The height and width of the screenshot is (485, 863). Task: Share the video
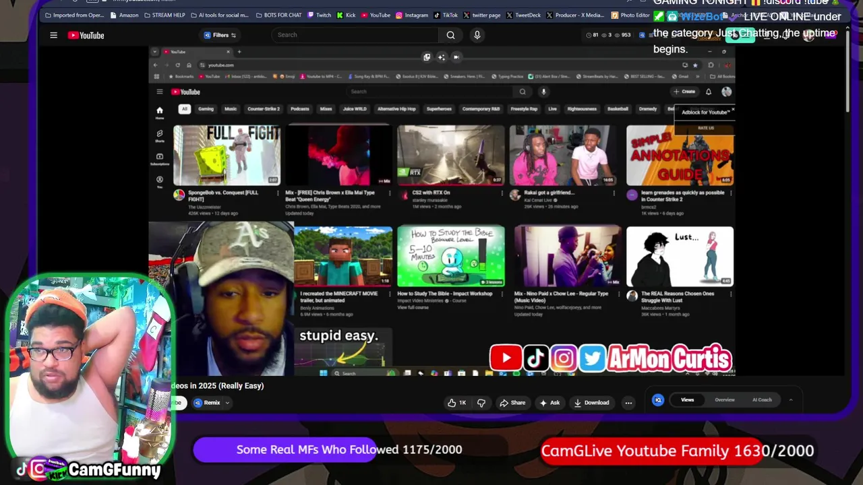click(x=512, y=403)
